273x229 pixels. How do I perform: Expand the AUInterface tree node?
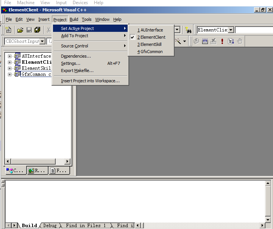9,56
